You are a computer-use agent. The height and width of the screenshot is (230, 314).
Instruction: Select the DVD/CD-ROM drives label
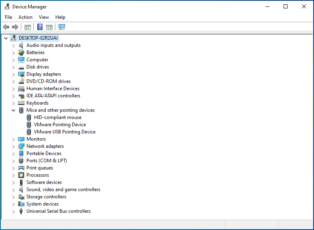point(49,81)
